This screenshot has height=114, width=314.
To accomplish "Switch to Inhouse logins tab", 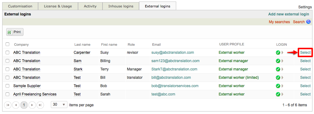I will click(121, 6).
